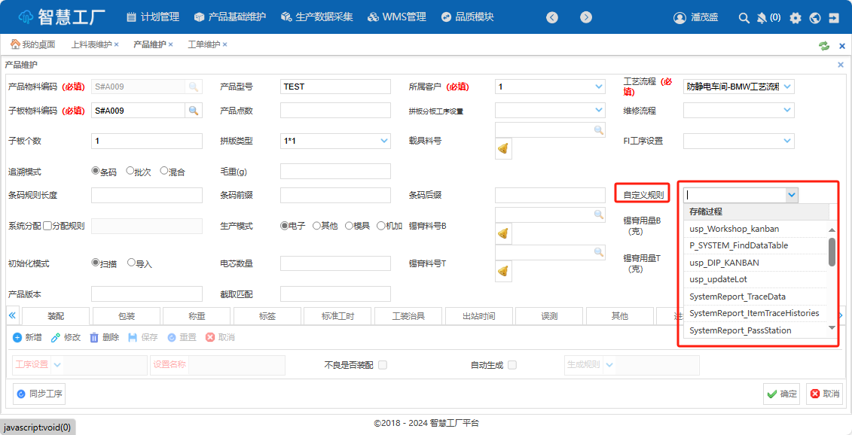Click green refresh icon at top right

pyautogui.click(x=824, y=45)
